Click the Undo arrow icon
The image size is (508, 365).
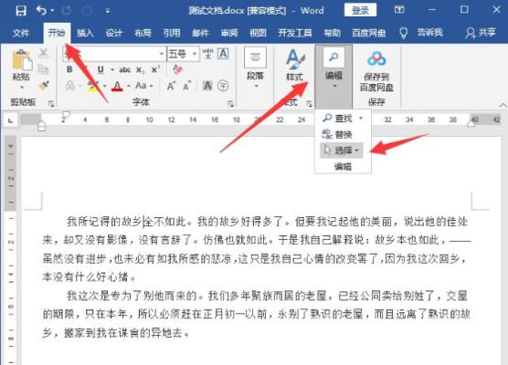point(41,11)
